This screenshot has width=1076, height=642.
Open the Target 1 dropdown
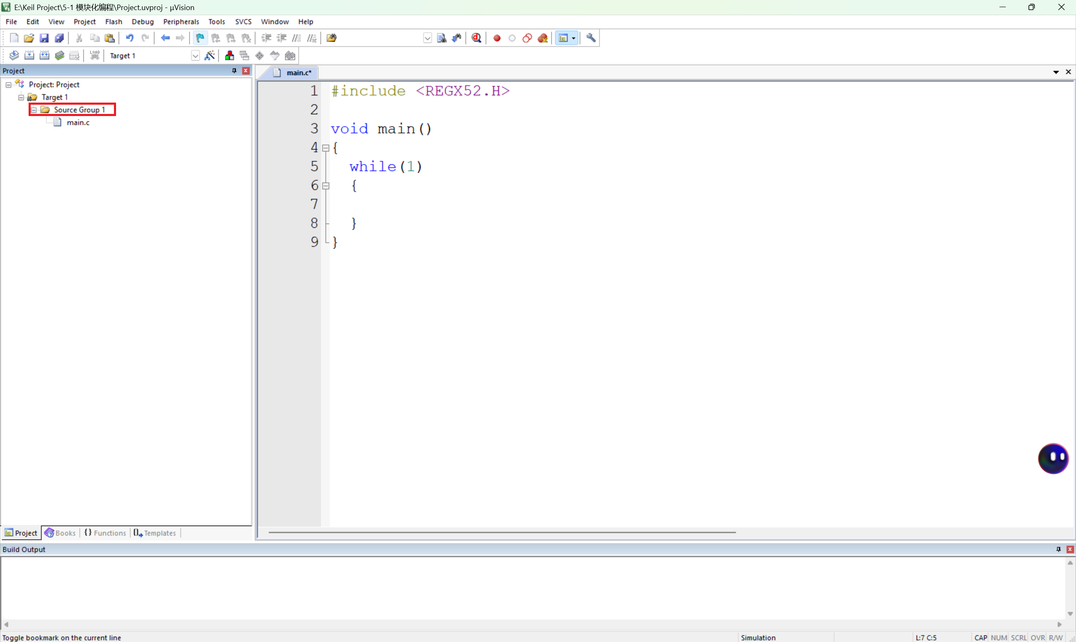click(x=195, y=55)
